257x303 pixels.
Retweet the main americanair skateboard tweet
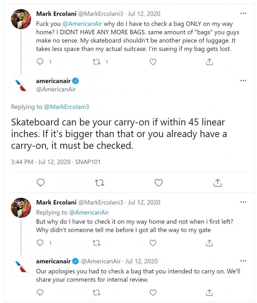100,183
